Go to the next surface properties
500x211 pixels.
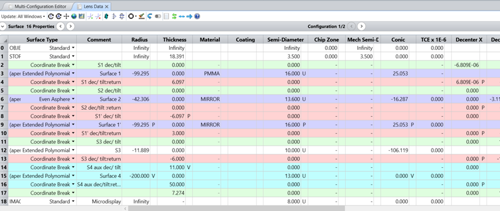pyautogui.click(x=70, y=26)
